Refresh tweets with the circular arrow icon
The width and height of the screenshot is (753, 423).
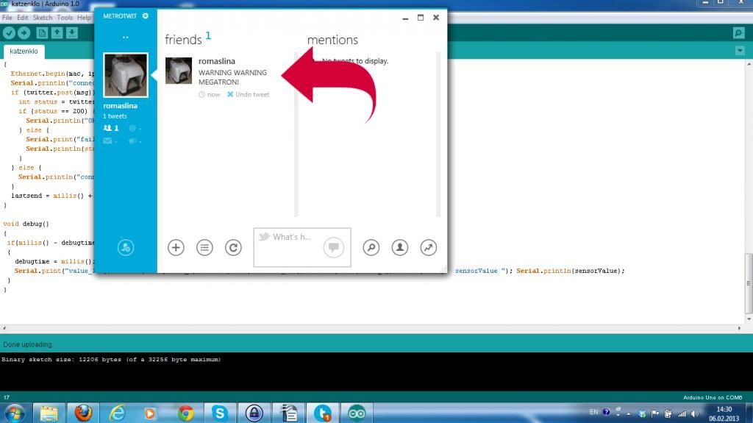[233, 248]
